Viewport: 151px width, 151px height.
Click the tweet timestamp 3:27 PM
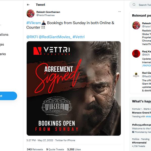tap(31, 140)
